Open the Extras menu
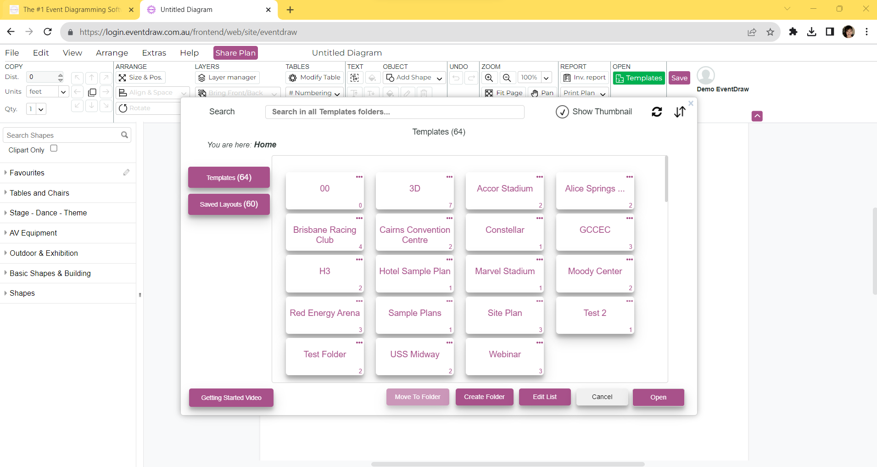The image size is (877, 467). pyautogui.click(x=154, y=52)
